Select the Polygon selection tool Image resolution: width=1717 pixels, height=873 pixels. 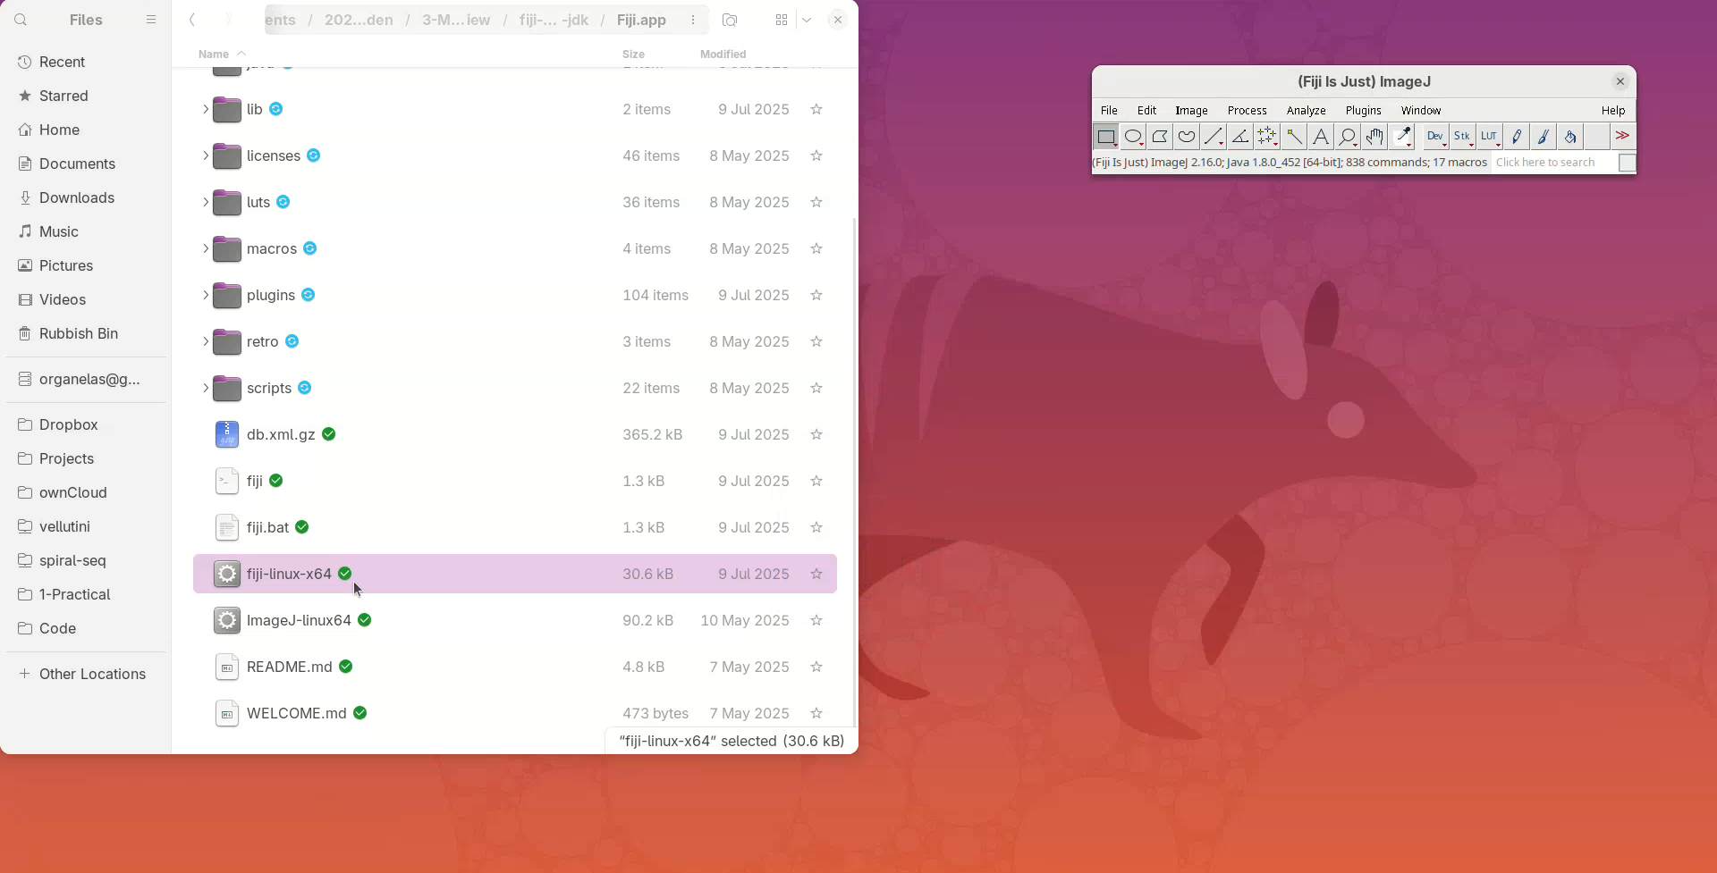[1160, 137]
